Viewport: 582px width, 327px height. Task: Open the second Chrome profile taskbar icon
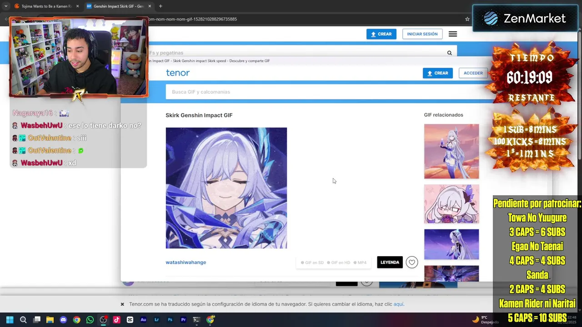[x=210, y=320]
